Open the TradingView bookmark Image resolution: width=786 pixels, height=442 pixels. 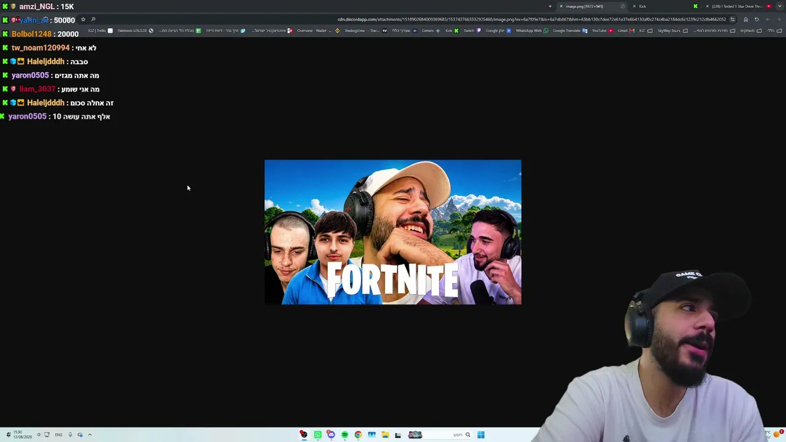coord(365,31)
